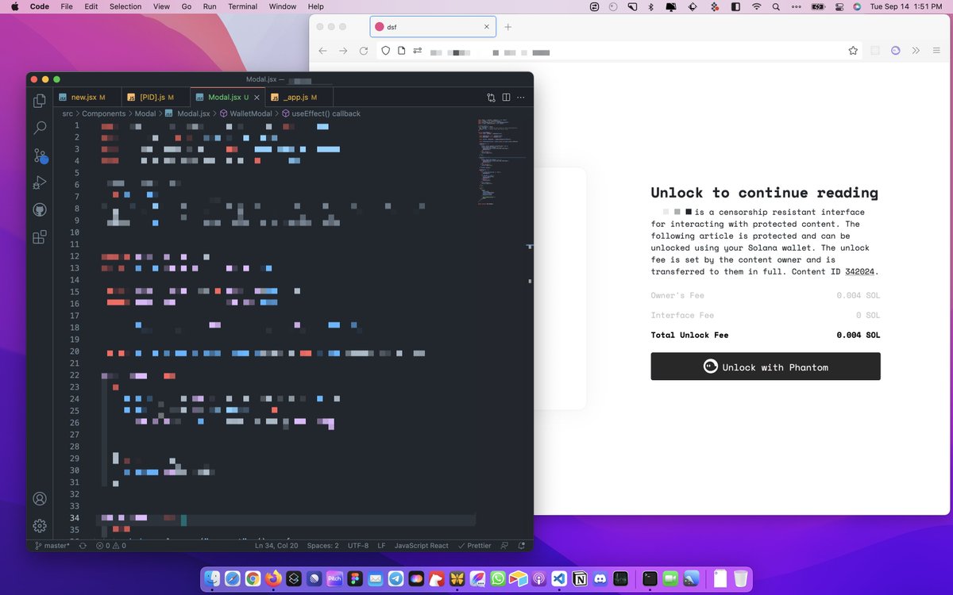Open Siri from the menu bar

[857, 6]
